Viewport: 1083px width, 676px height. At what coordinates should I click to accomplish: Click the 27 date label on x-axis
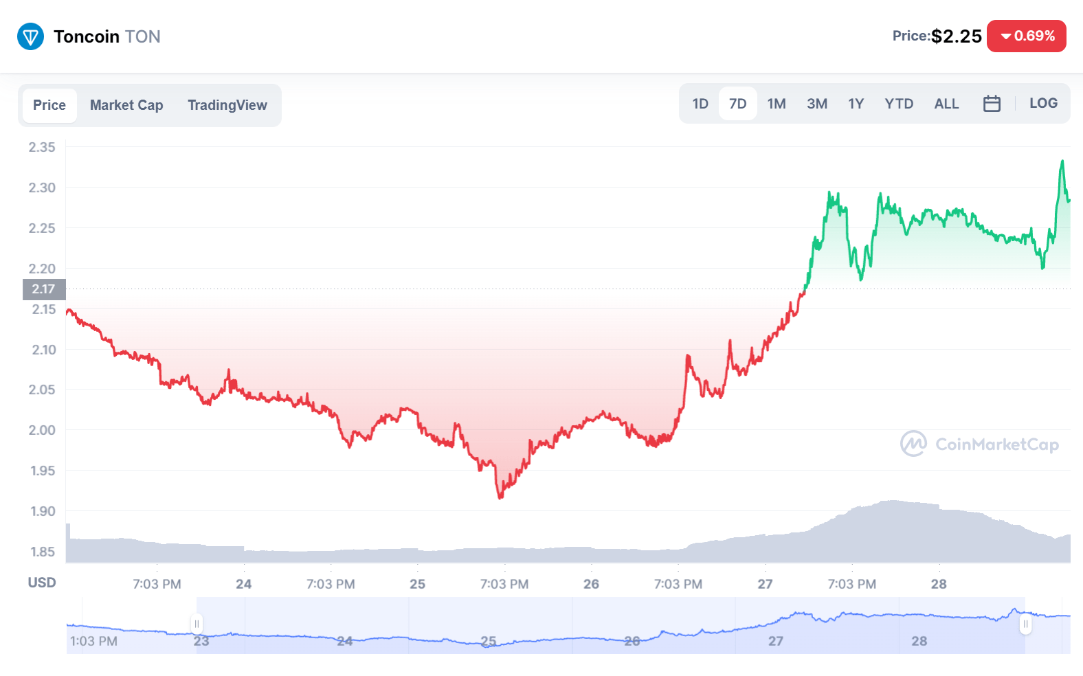766,584
